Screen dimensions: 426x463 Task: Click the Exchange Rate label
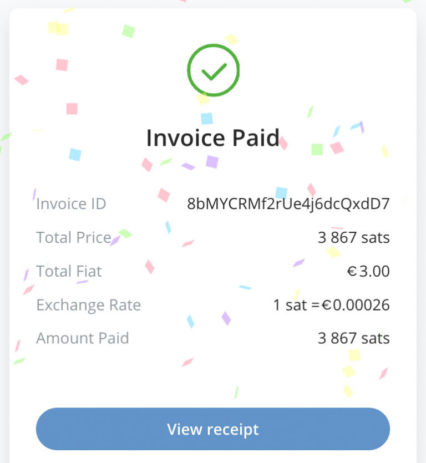[x=88, y=305]
